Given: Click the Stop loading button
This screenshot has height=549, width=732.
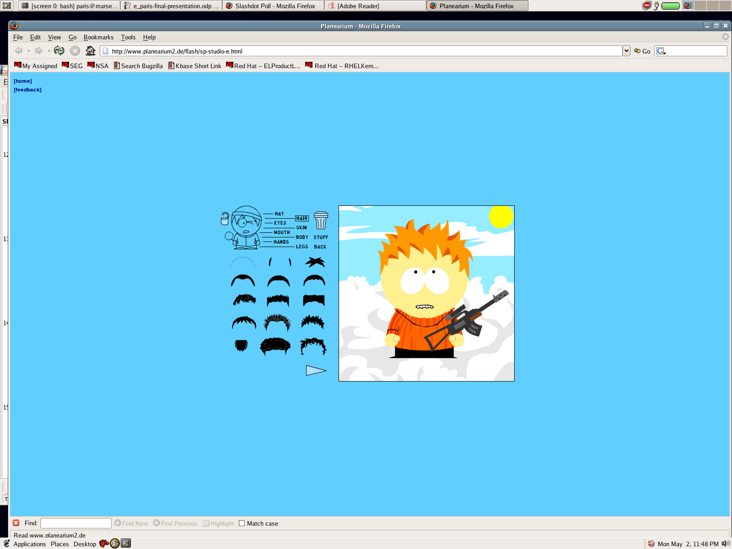Looking at the screenshot, I should pyautogui.click(x=75, y=51).
